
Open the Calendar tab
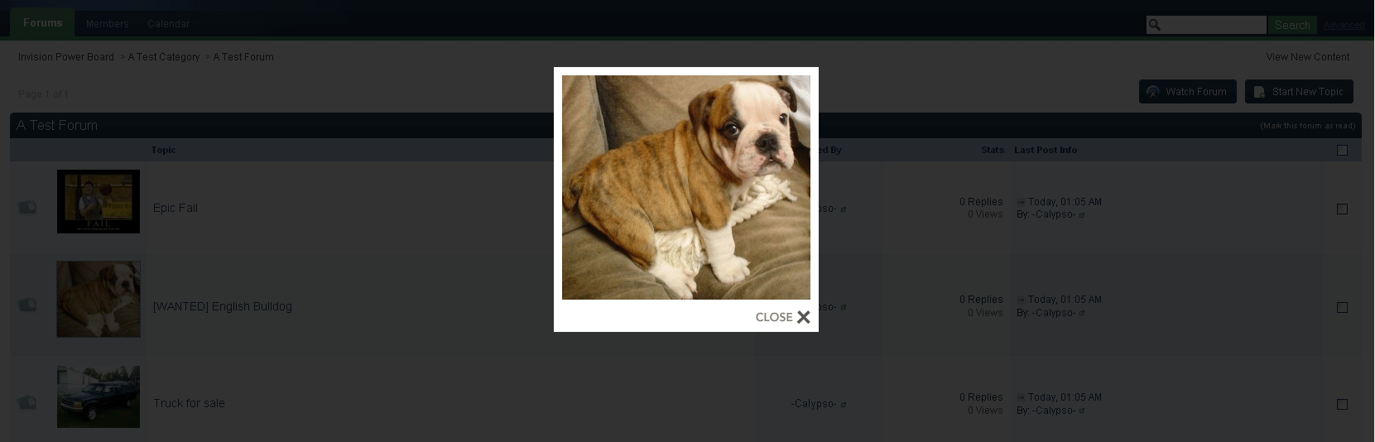[168, 24]
